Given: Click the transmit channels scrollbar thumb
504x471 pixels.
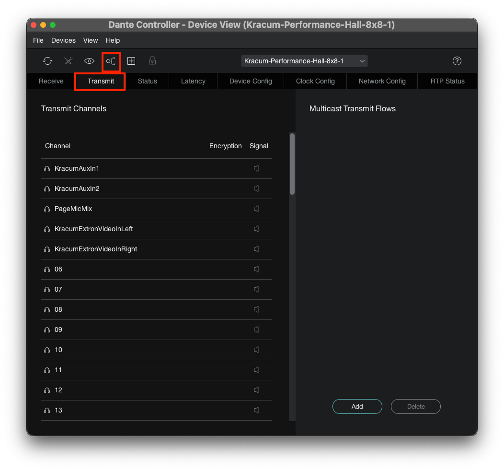Looking at the screenshot, I should coord(292,164).
